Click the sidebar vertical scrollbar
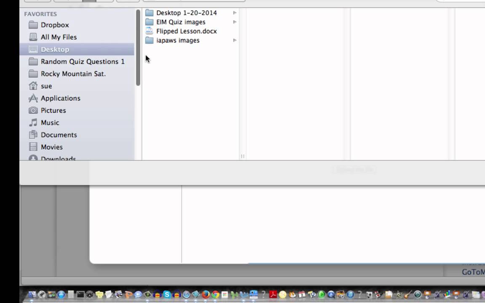Image resolution: width=485 pixels, height=303 pixels. pyautogui.click(x=138, y=48)
